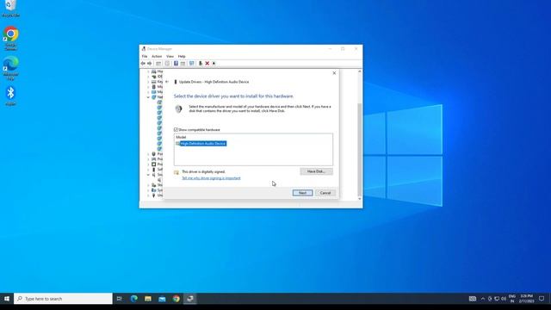This screenshot has height=310, width=551.
Task: Click the Device Manager scrollbar down arrow
Action: click(x=360, y=199)
